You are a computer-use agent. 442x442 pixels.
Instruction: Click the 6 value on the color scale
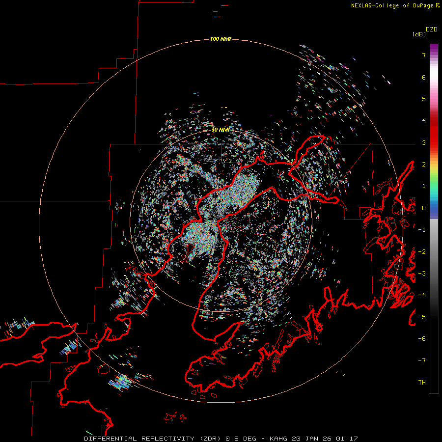pyautogui.click(x=424, y=77)
